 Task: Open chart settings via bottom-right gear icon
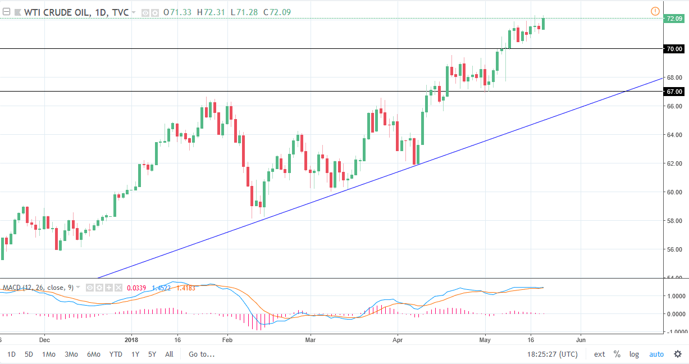[x=678, y=354]
